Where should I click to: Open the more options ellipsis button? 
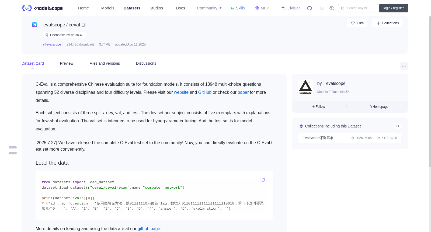(404, 66)
